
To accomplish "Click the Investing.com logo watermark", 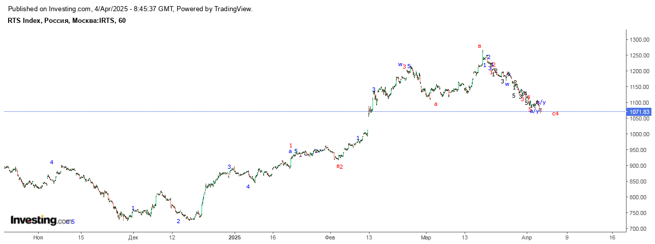I will point(42,221).
